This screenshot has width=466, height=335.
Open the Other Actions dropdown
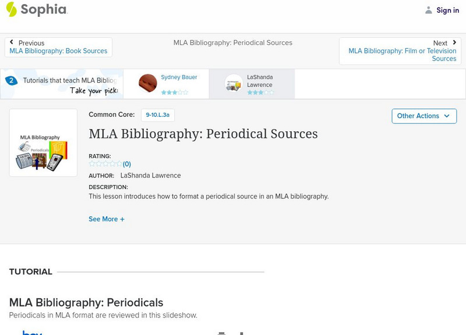click(x=423, y=116)
